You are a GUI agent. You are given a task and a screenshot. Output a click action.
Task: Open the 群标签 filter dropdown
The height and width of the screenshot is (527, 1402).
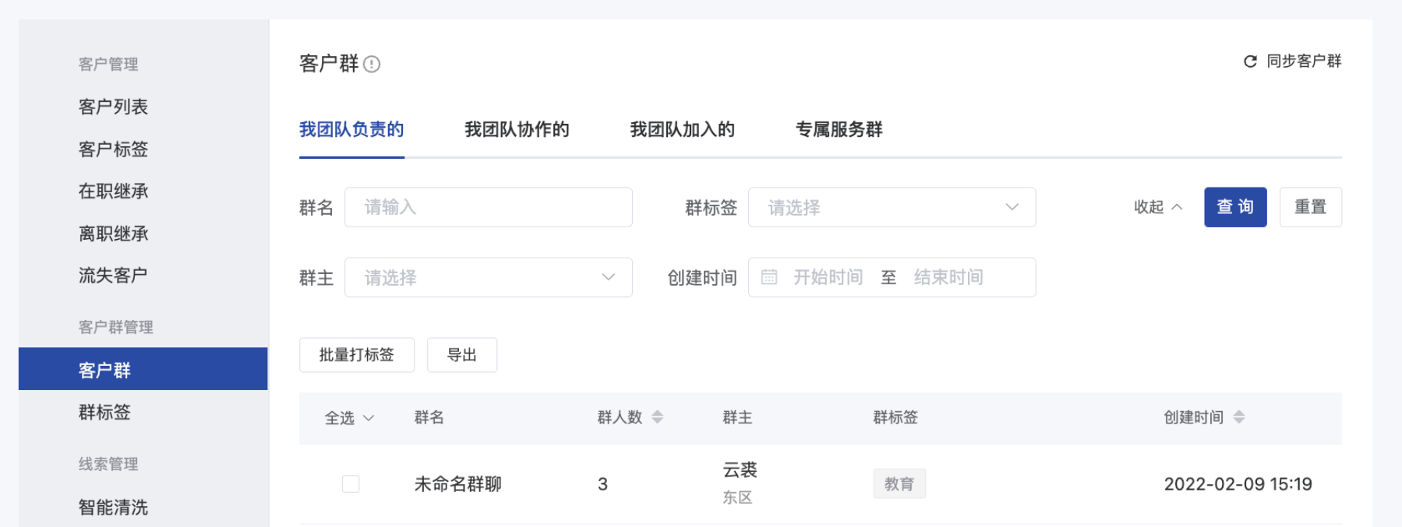click(892, 207)
